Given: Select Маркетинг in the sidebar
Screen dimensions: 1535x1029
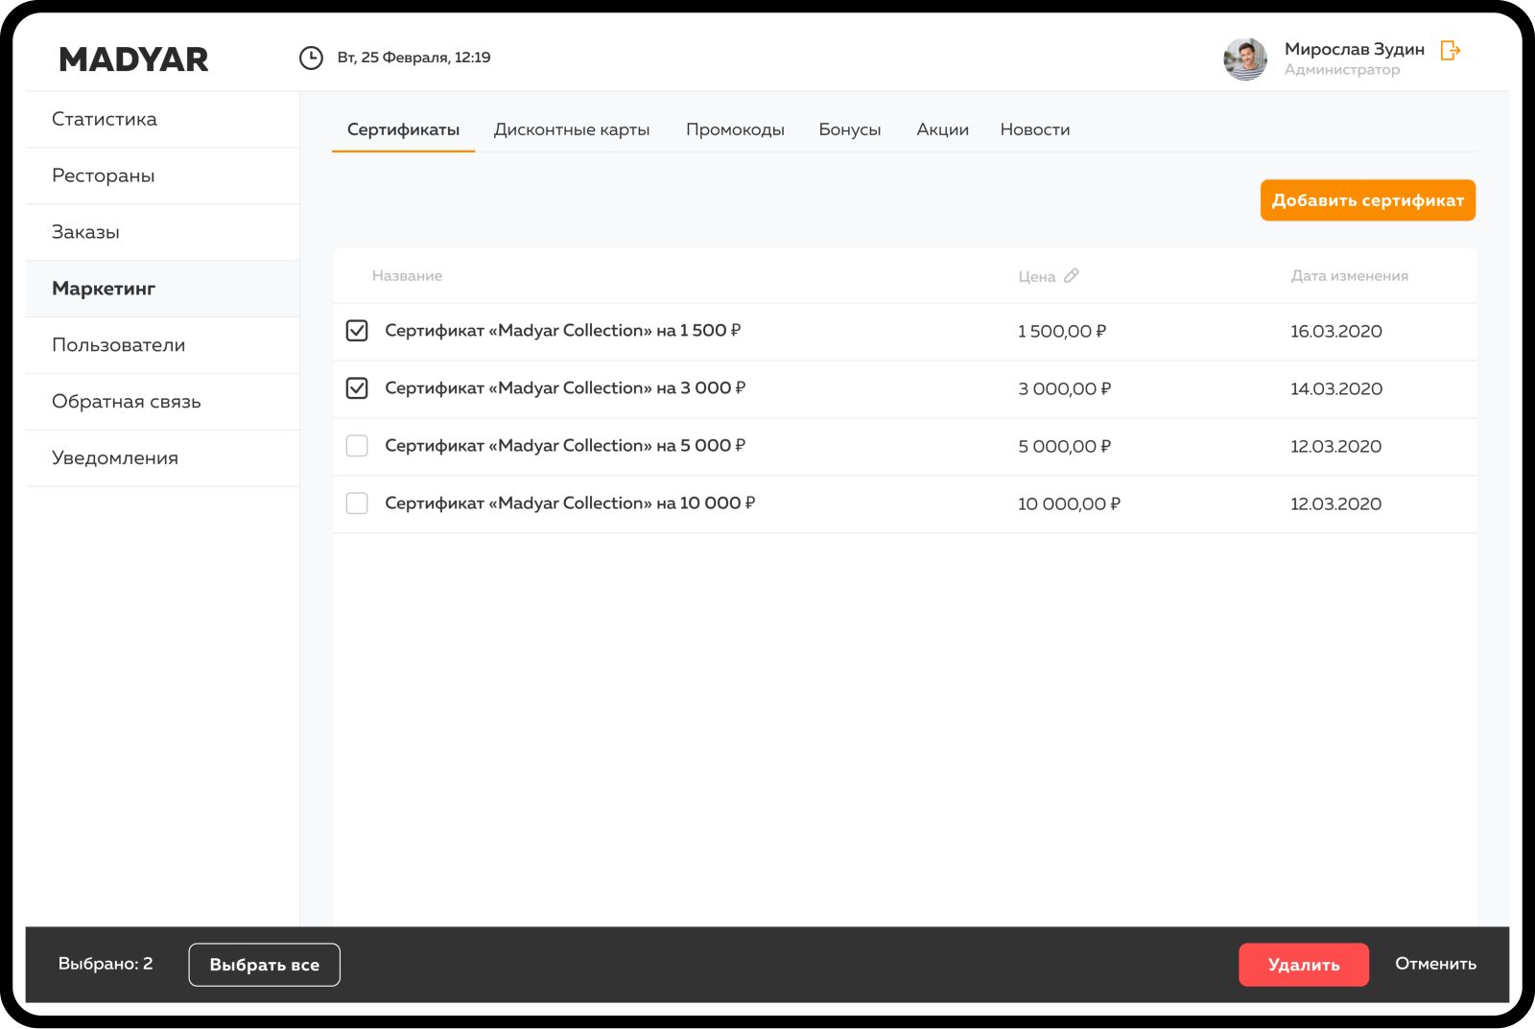Looking at the screenshot, I should click(162, 290).
